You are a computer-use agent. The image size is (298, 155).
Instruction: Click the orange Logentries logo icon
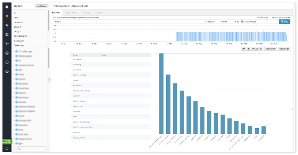(7, 7)
